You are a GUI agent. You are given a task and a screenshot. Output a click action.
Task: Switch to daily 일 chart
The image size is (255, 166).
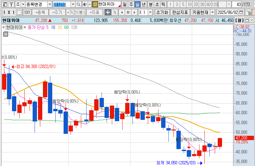tap(125, 4)
